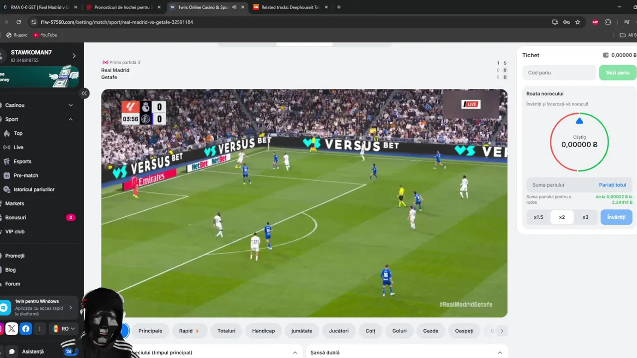Screen dimensions: 637x358
Task: Collapse the Șansă dublă market panel
Action: [x=499, y=353]
